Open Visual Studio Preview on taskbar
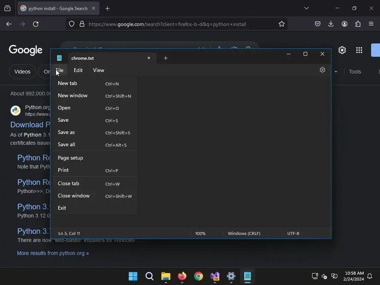The height and width of the screenshot is (285, 380). pos(215,276)
